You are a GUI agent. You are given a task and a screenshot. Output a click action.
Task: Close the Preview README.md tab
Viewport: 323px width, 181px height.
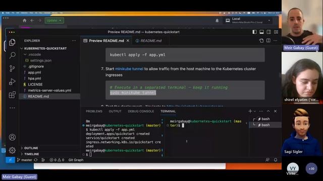pyautogui.click(x=128, y=41)
